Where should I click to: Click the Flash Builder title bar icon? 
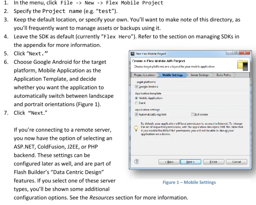133,53
